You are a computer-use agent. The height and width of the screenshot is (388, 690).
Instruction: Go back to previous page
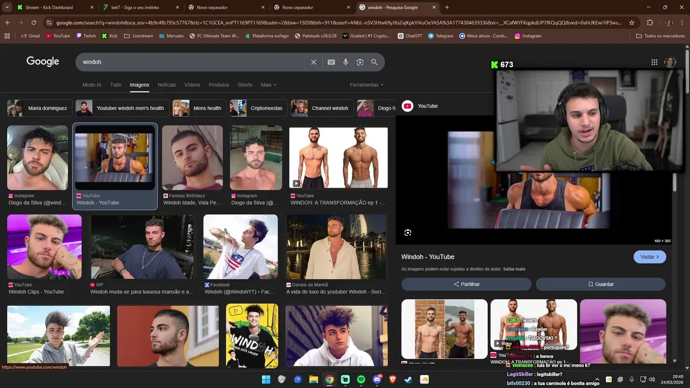pyautogui.click(x=8, y=23)
